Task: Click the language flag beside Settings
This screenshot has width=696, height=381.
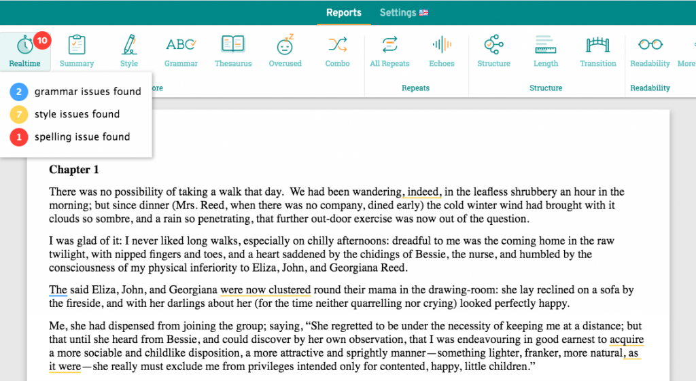Action: (x=423, y=13)
